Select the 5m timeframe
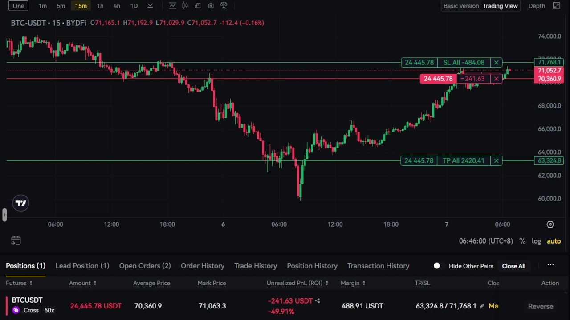Image resolution: width=570 pixels, height=320 pixels. click(x=61, y=6)
